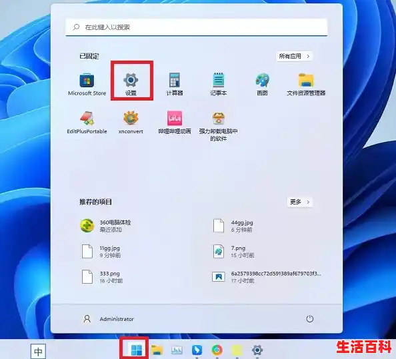Expand 更多 recommended items

(300, 202)
